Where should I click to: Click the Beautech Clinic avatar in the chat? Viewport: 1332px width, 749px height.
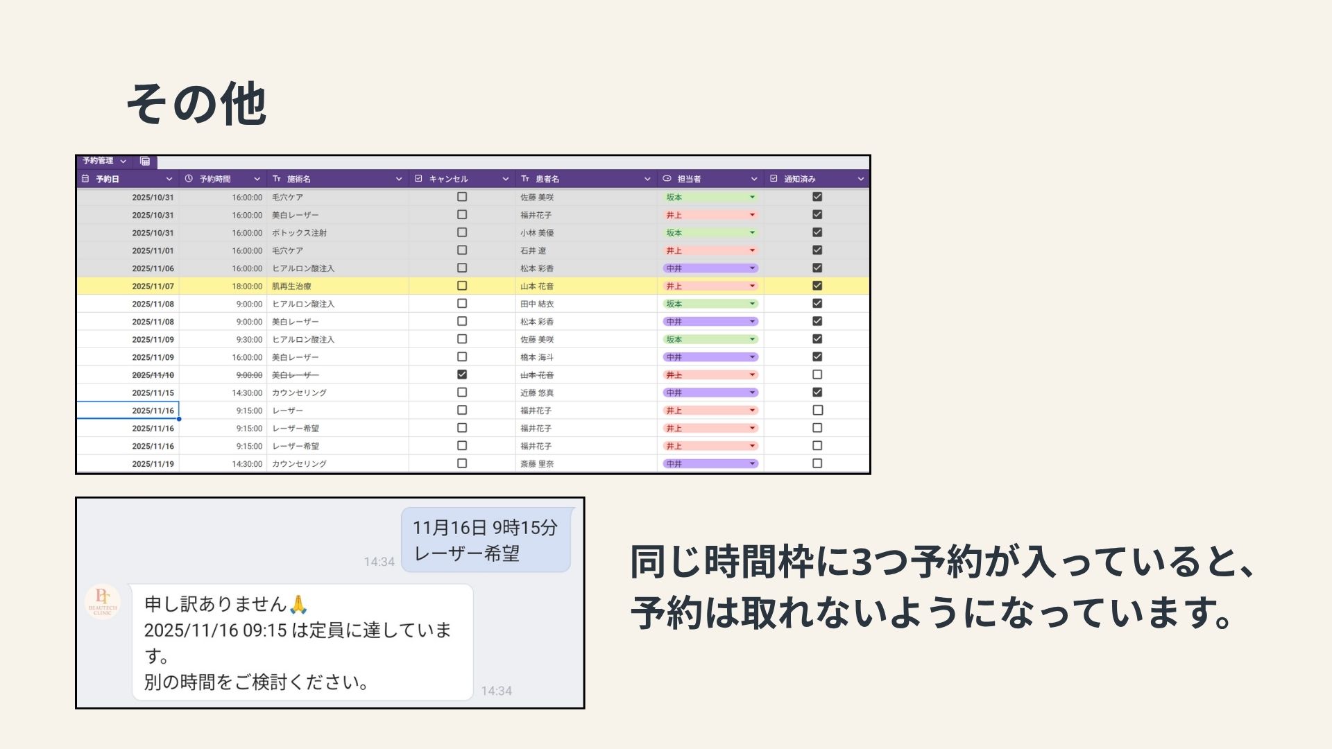[103, 601]
